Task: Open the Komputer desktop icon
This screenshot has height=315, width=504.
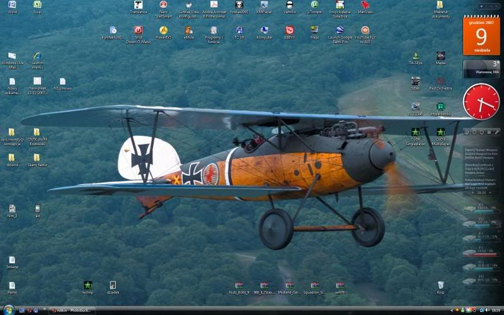Action: point(264,33)
